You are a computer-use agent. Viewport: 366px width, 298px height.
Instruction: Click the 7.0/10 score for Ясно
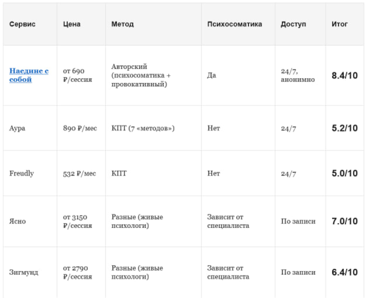[345, 221]
